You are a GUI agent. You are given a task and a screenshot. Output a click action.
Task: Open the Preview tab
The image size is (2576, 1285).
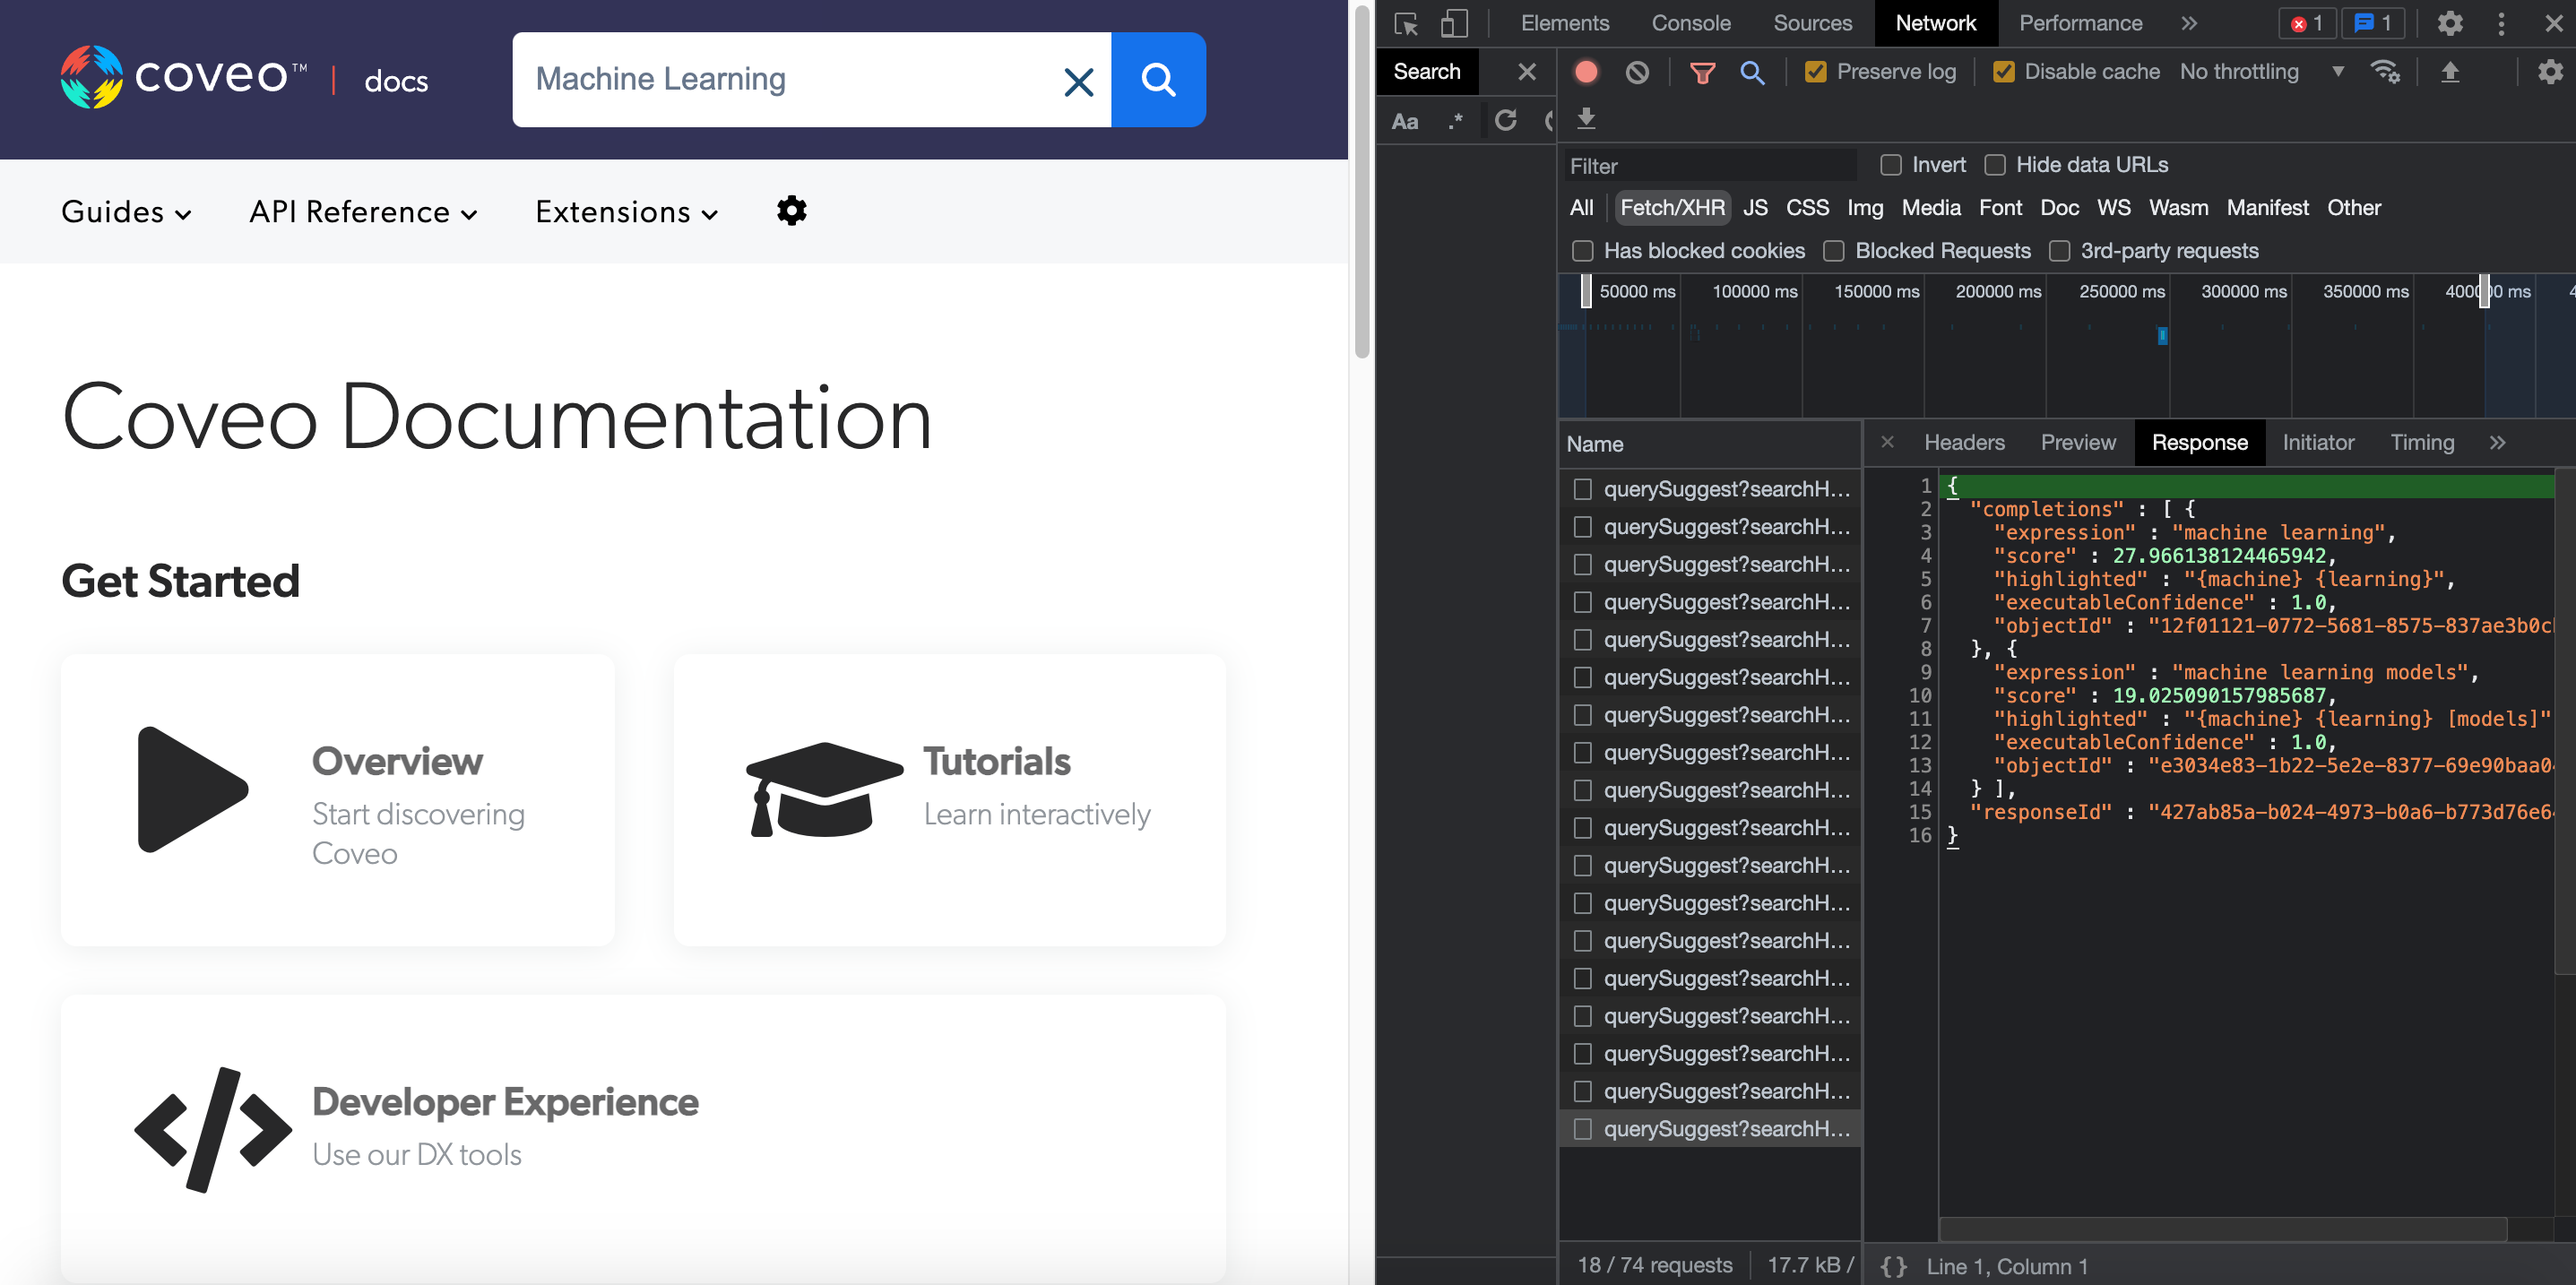point(2078,442)
